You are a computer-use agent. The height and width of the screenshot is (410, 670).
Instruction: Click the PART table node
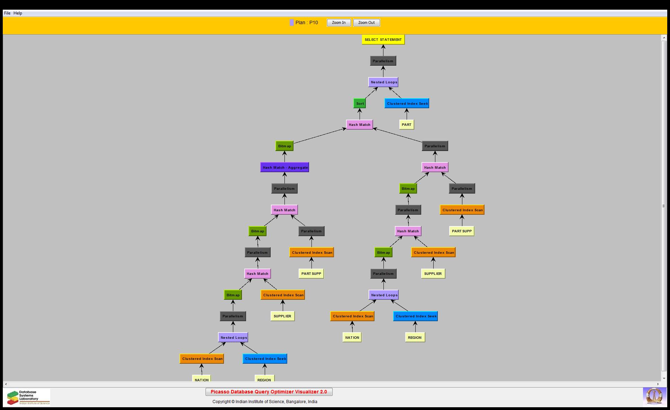pyautogui.click(x=406, y=125)
